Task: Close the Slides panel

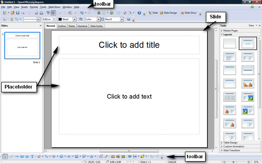Action: click(41, 25)
